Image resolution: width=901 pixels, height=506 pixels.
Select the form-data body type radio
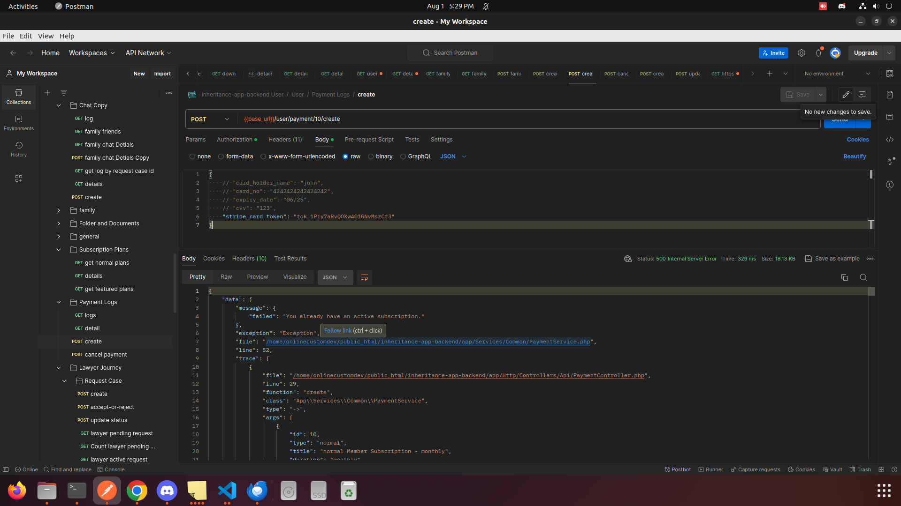pos(221,156)
